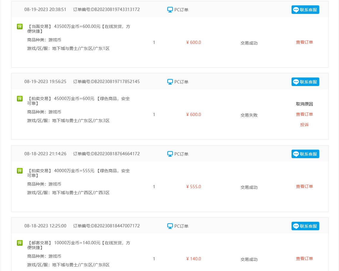Viewport: 339px width, 271px height.
Task: Click the green 保 badge on the 40000万金币 order
Action: click(20, 171)
